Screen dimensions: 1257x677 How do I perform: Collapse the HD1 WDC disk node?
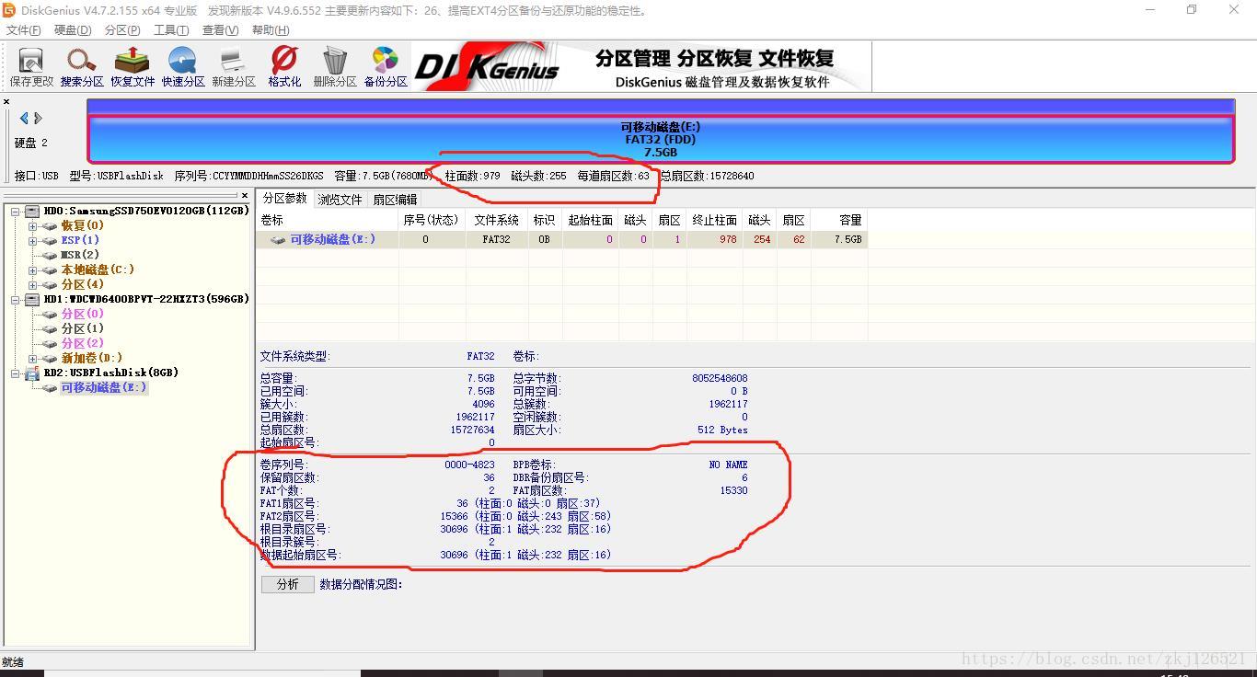(x=16, y=299)
